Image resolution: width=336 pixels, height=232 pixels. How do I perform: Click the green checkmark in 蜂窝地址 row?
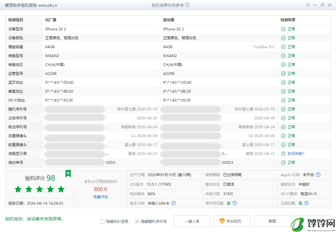coord(283,91)
